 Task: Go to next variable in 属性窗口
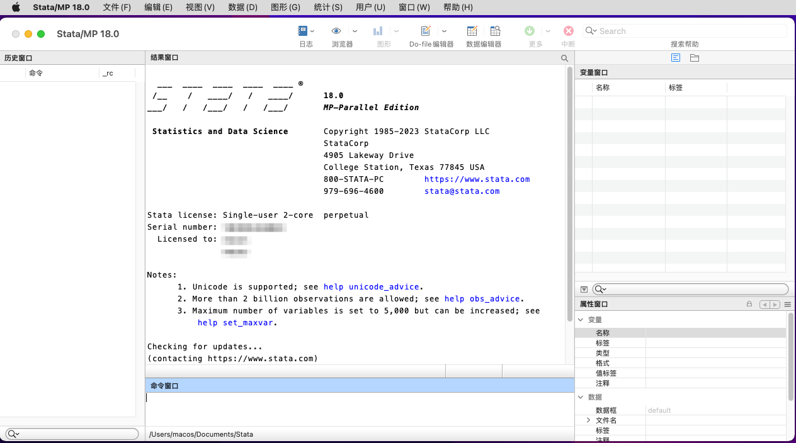775,305
